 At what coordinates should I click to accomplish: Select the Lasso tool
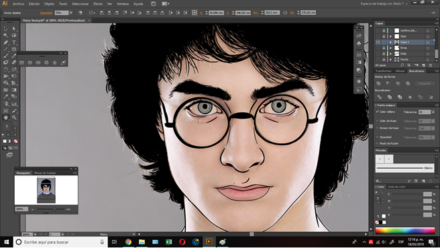point(13,36)
